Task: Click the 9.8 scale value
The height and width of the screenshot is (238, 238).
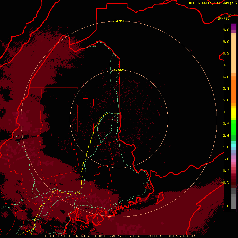Action: tap(226, 30)
